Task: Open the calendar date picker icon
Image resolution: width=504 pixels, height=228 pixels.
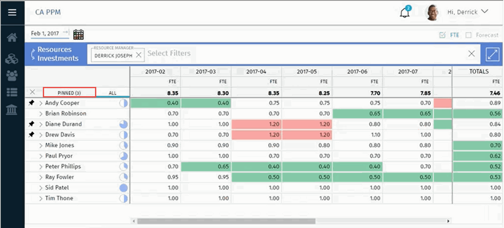Action: pos(78,34)
